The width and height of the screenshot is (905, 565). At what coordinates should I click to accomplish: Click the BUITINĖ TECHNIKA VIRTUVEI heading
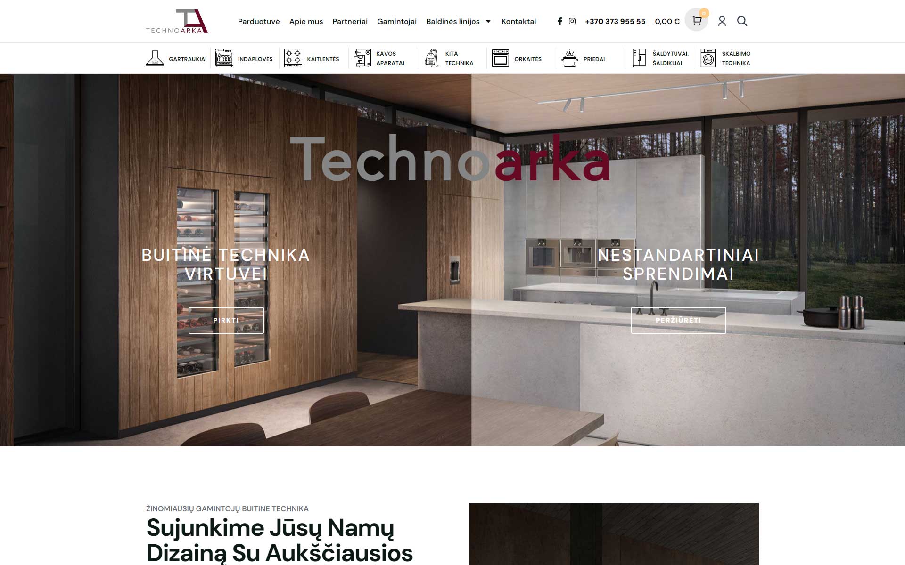coord(226,264)
